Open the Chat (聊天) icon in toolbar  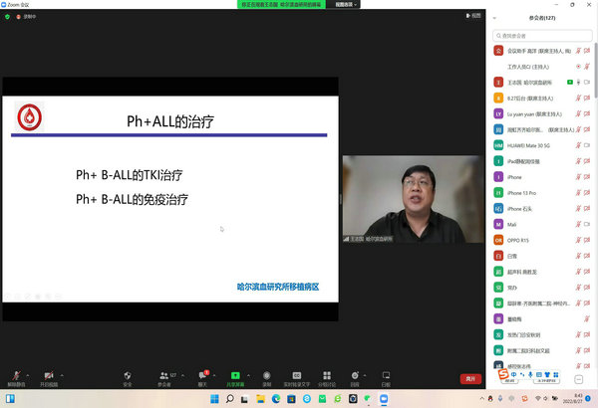pyautogui.click(x=202, y=375)
